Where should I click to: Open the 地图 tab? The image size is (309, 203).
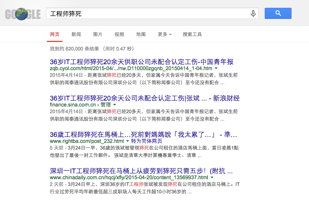tap(141, 35)
